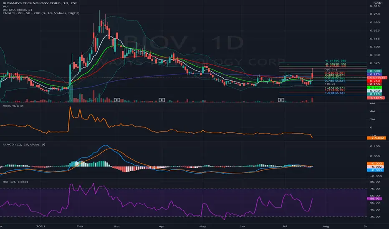The width and height of the screenshot is (389, 229).
Task: Select the BB (20, close, 2) indicator label
Action: click(x=17, y=10)
